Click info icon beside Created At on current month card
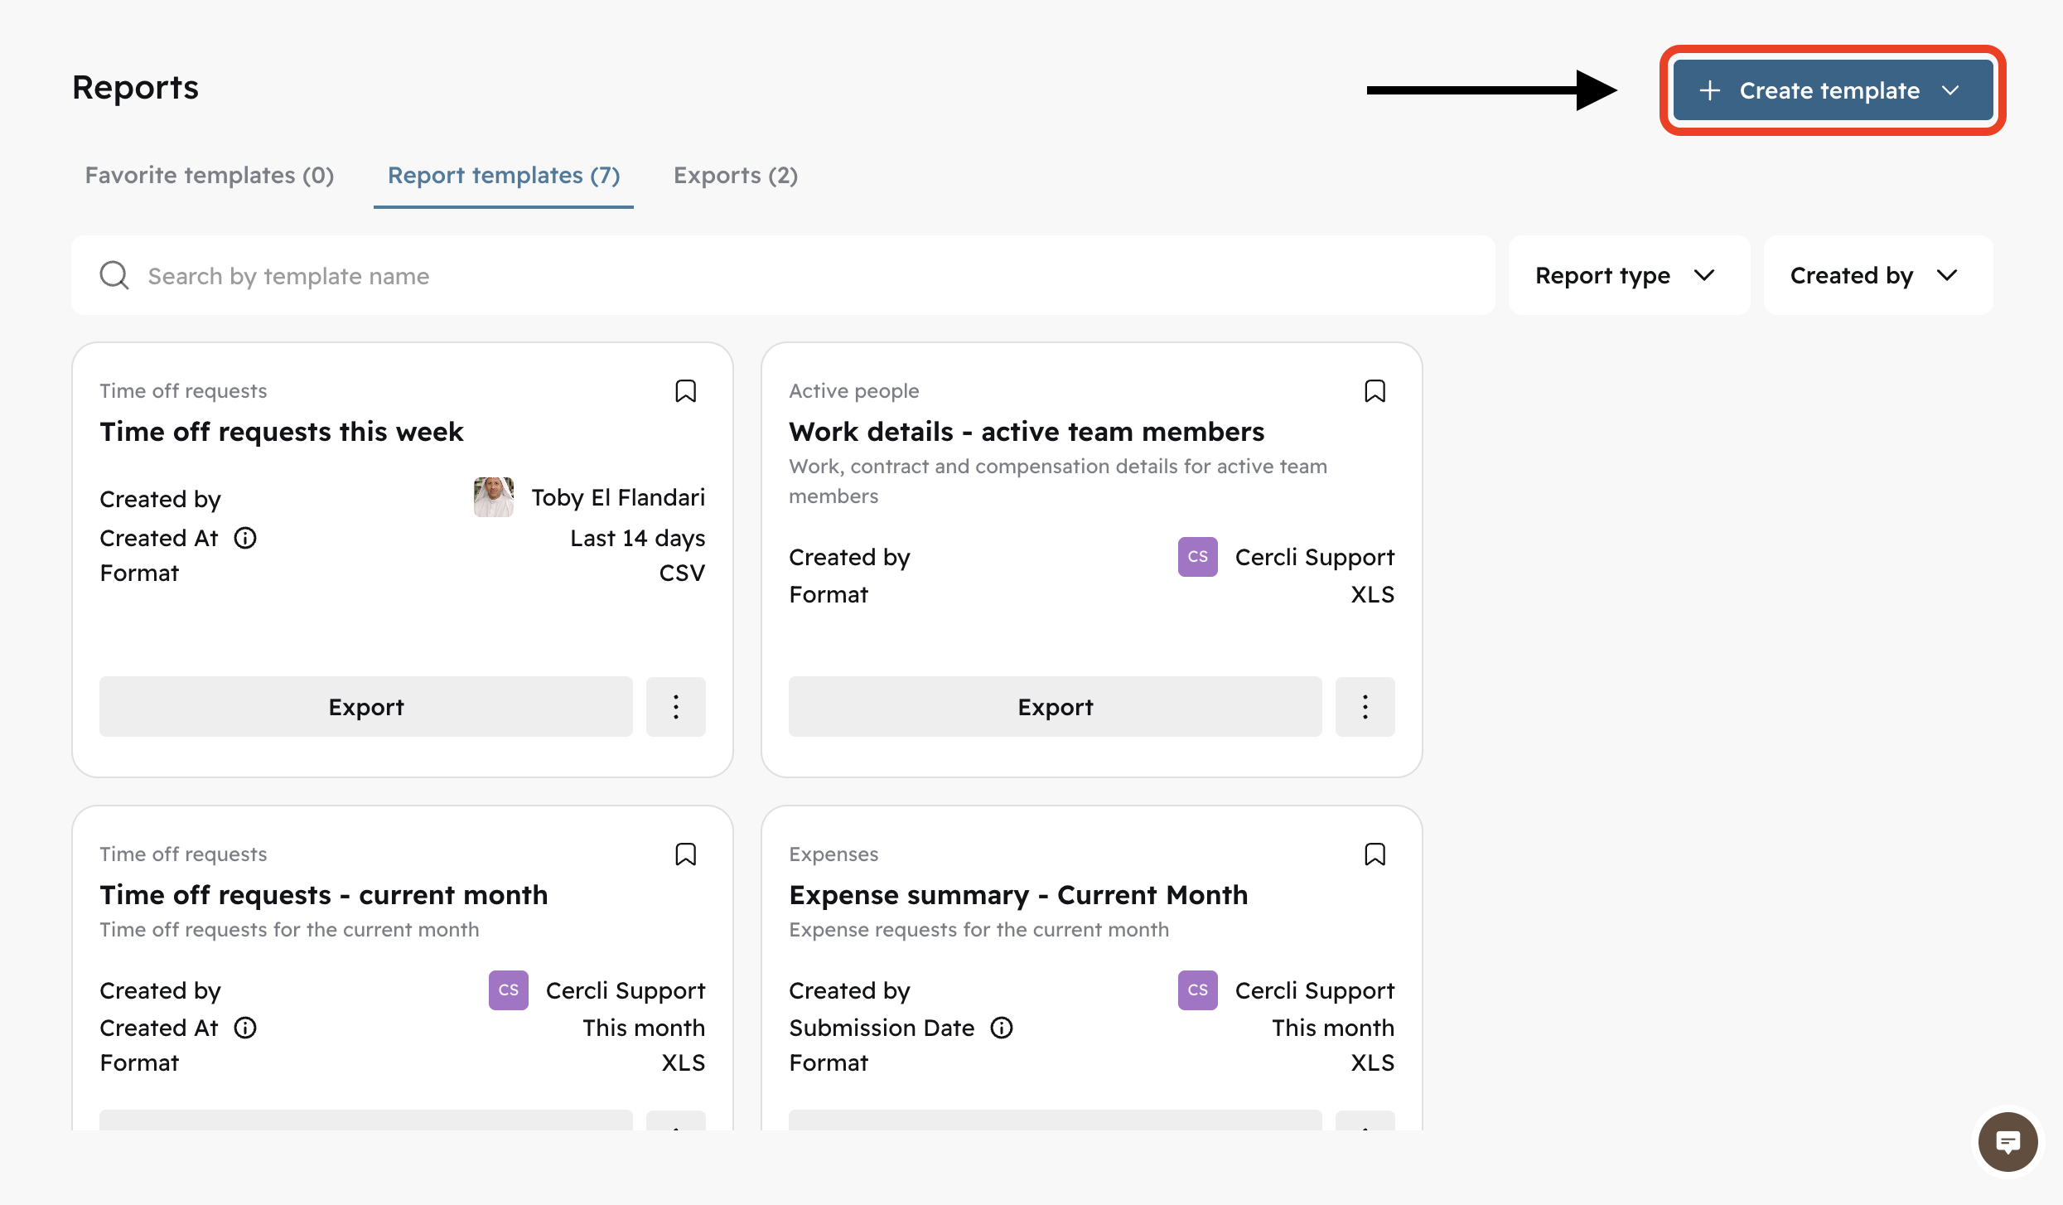 245,1028
